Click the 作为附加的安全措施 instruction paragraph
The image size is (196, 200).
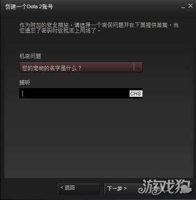pos(99,28)
